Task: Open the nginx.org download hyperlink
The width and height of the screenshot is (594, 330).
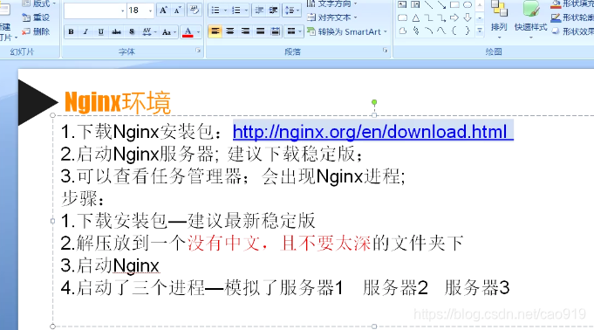Action: [372, 132]
